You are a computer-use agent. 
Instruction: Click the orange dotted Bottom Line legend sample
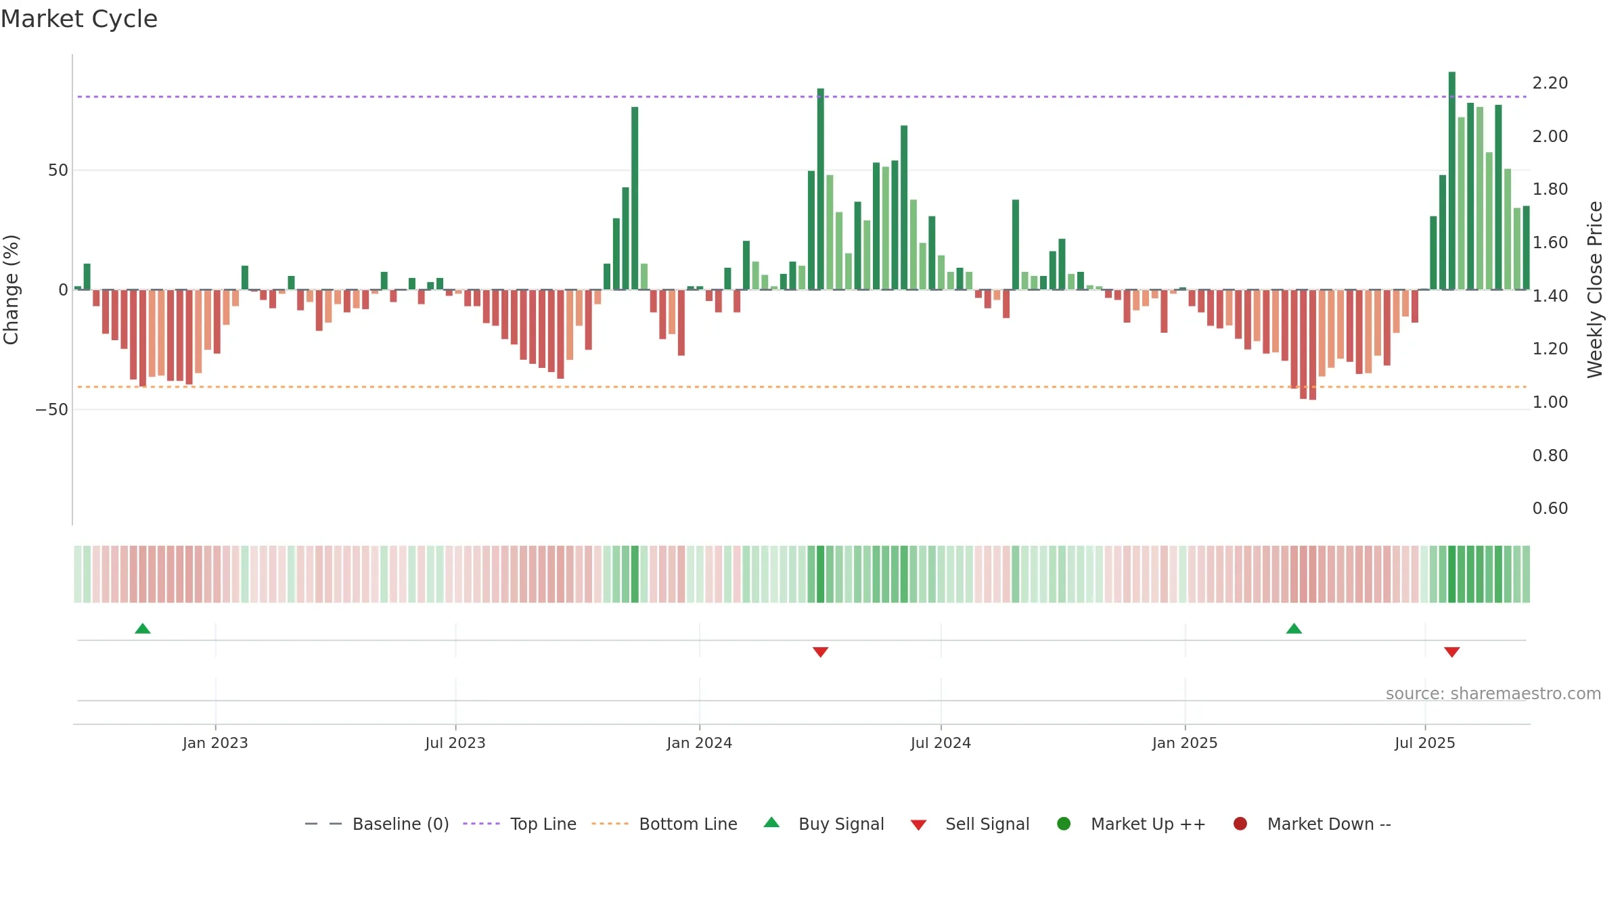pos(610,824)
